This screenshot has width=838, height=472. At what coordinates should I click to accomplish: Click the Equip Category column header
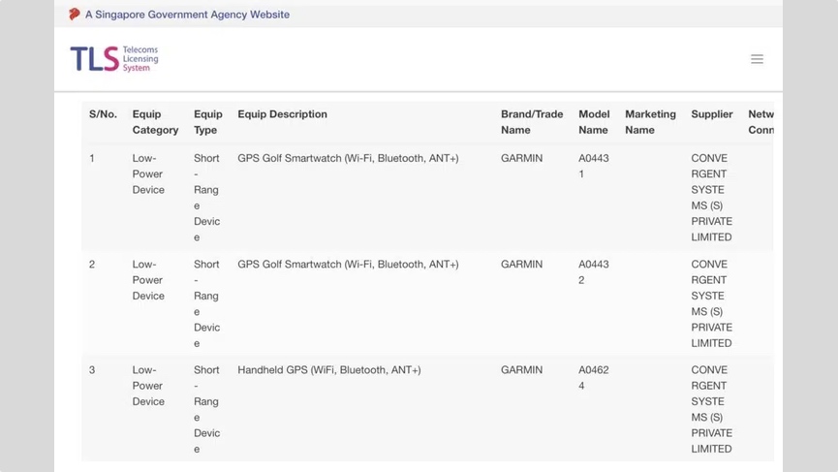(156, 122)
